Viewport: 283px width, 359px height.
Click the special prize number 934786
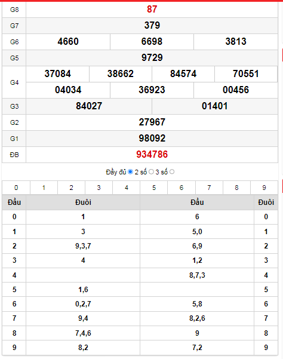[x=152, y=155]
